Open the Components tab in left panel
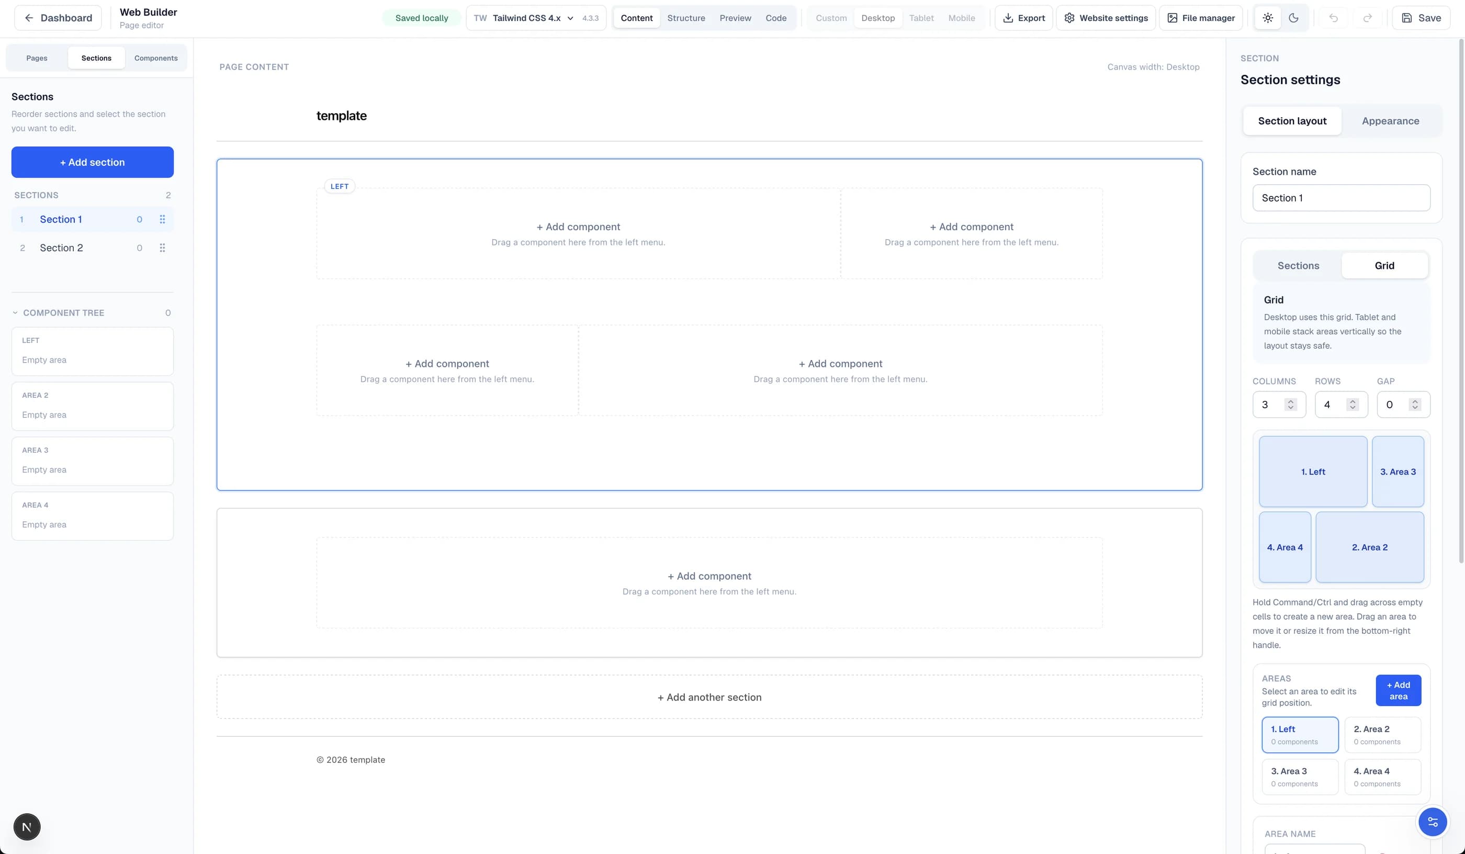Screen dimensions: 1465x854 click(156, 58)
